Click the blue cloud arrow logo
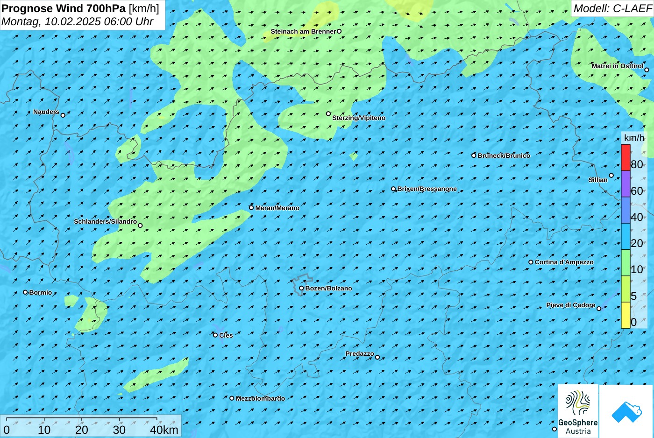The image size is (654, 438). 626,411
